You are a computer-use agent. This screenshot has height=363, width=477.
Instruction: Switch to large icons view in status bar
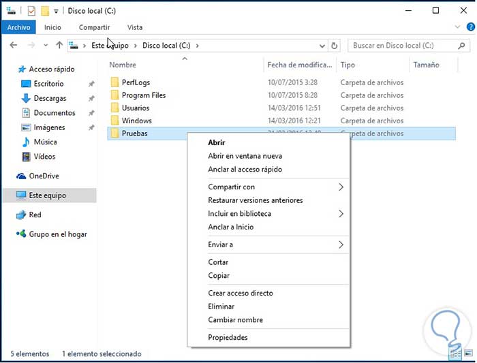coord(468,354)
